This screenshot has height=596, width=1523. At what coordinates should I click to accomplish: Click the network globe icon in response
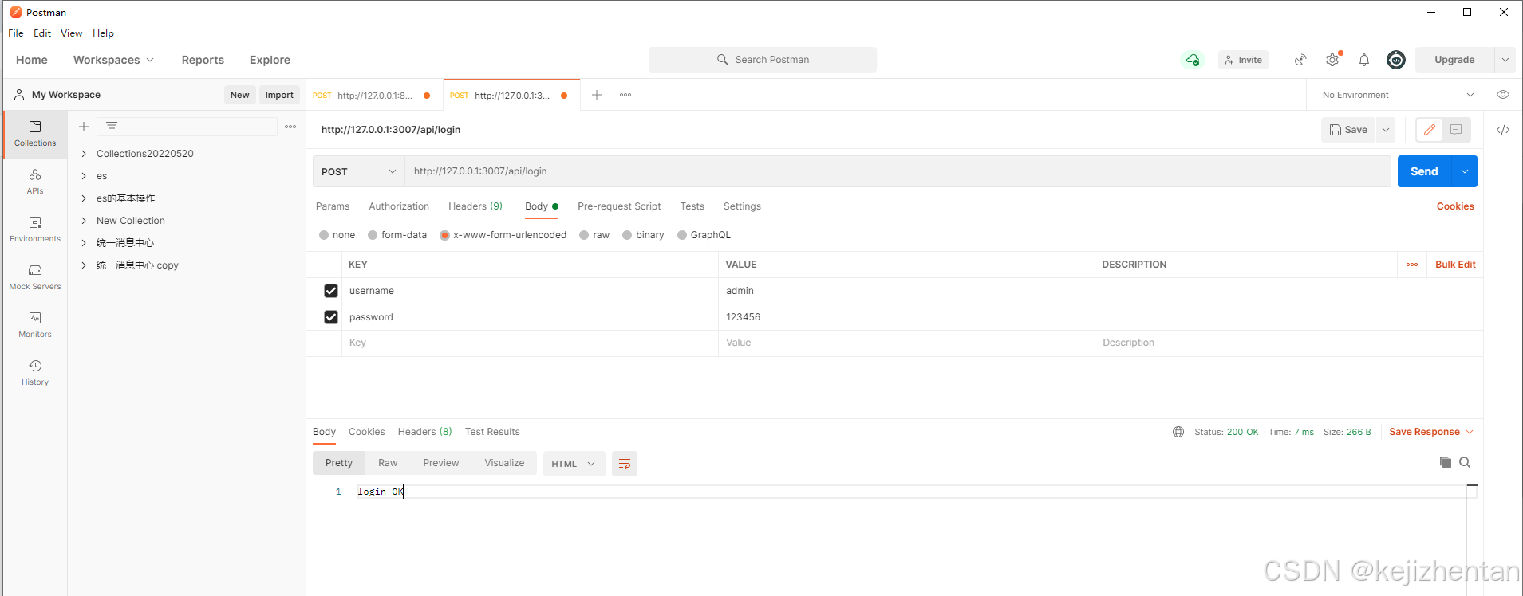pos(1178,432)
